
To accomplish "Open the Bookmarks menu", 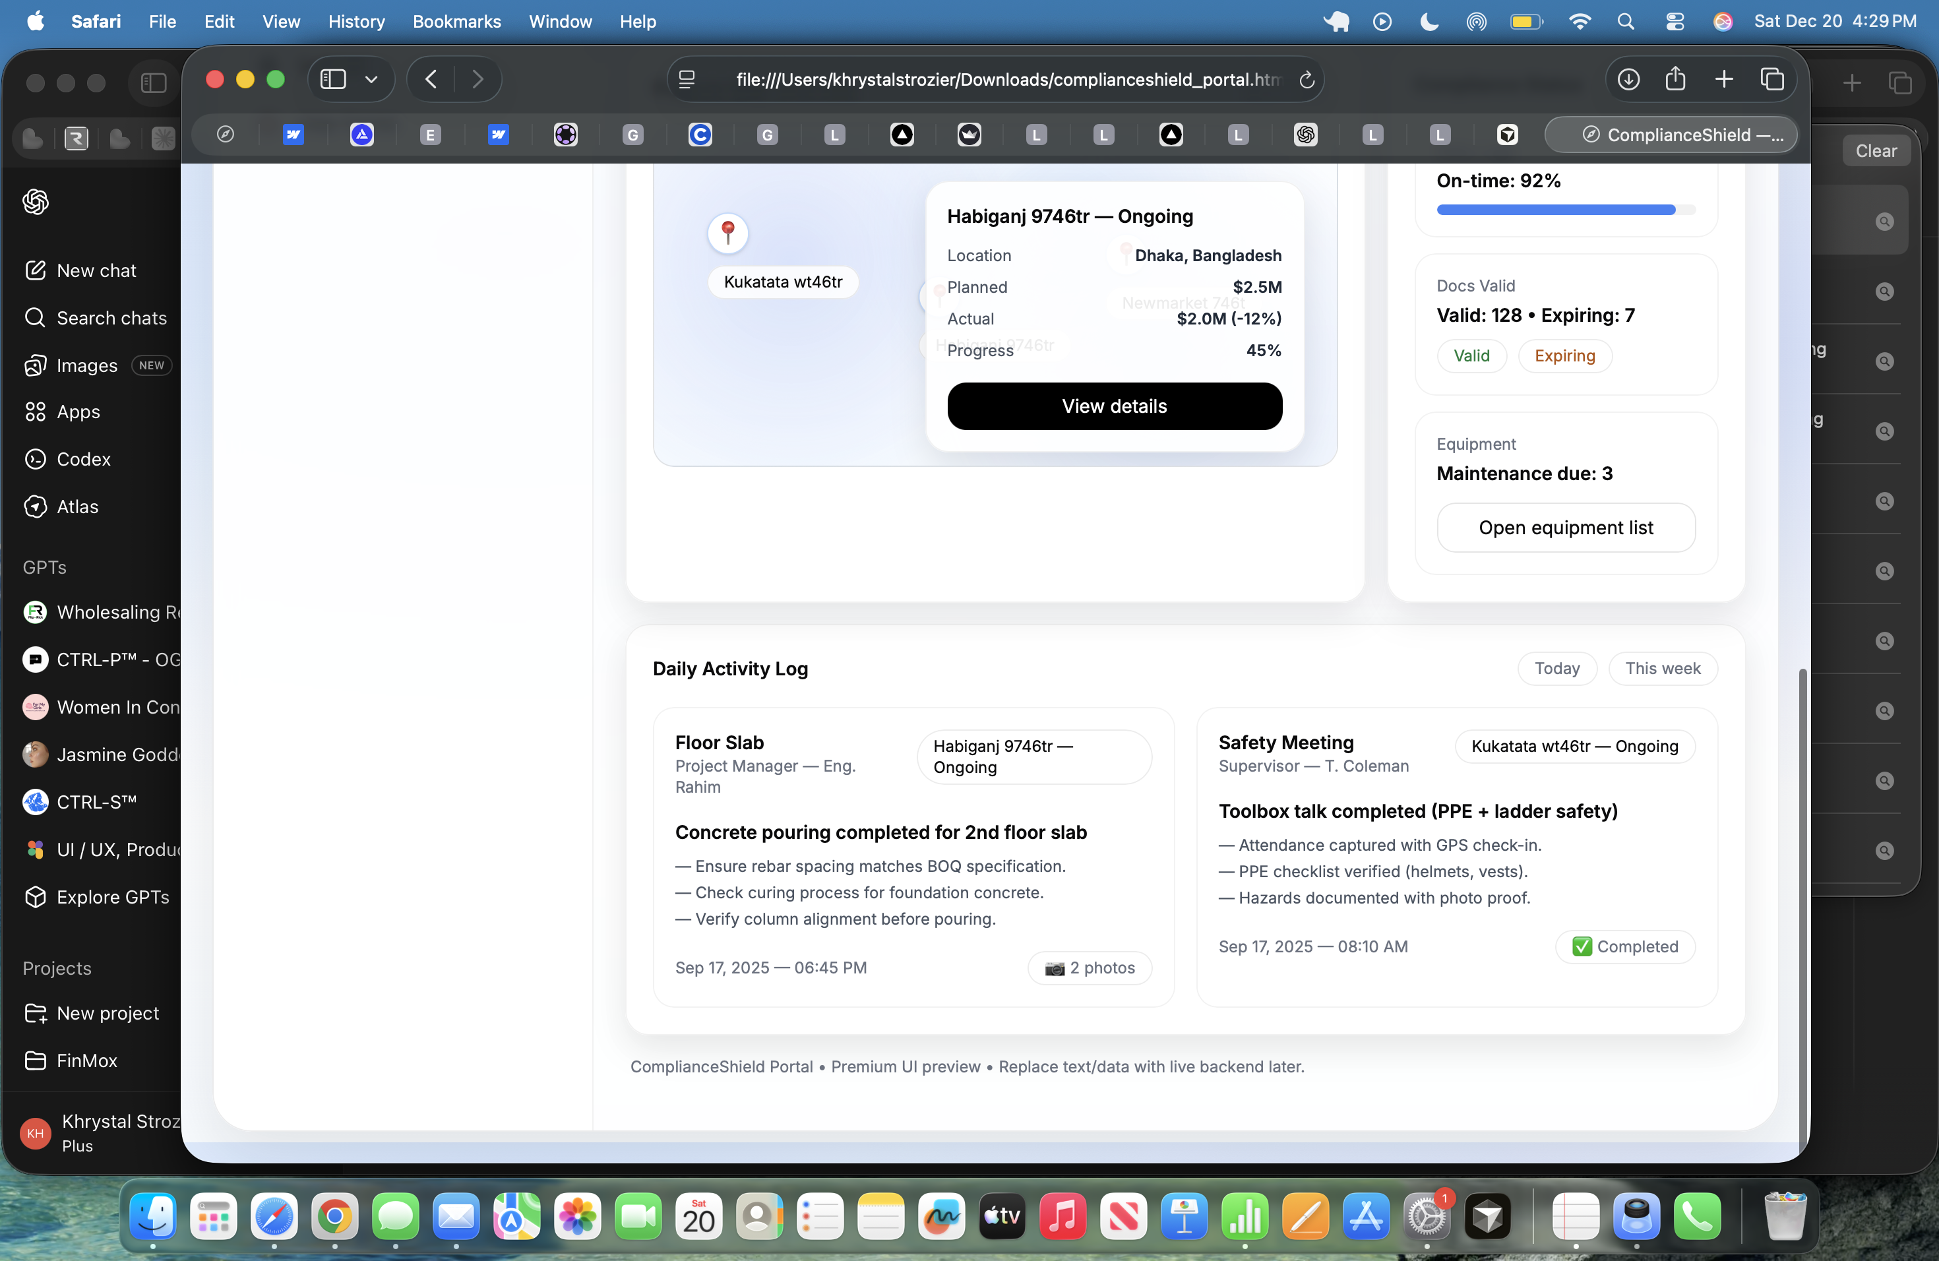I will [x=456, y=22].
